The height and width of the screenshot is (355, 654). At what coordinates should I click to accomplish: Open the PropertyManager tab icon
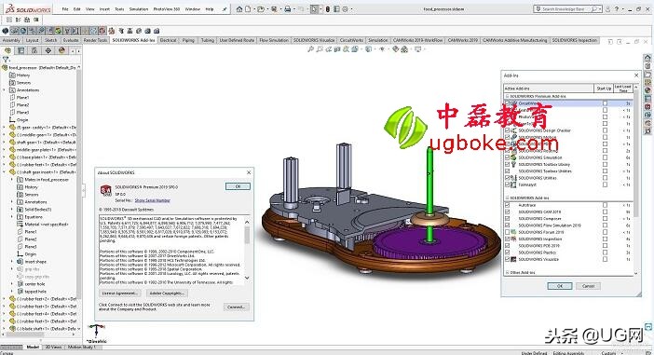click(20, 50)
